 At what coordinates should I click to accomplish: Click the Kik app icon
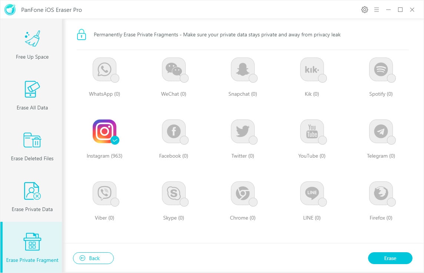pos(312,69)
